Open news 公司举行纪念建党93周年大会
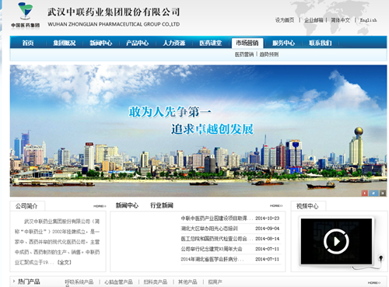 pyautogui.click(x=212, y=249)
